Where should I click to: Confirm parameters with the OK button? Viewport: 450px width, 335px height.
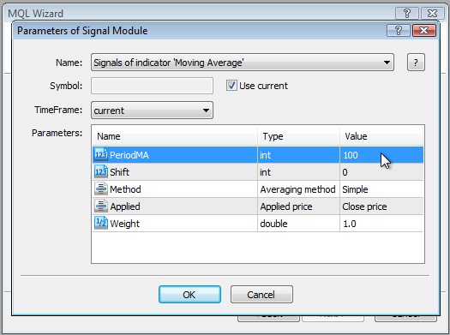(x=189, y=294)
